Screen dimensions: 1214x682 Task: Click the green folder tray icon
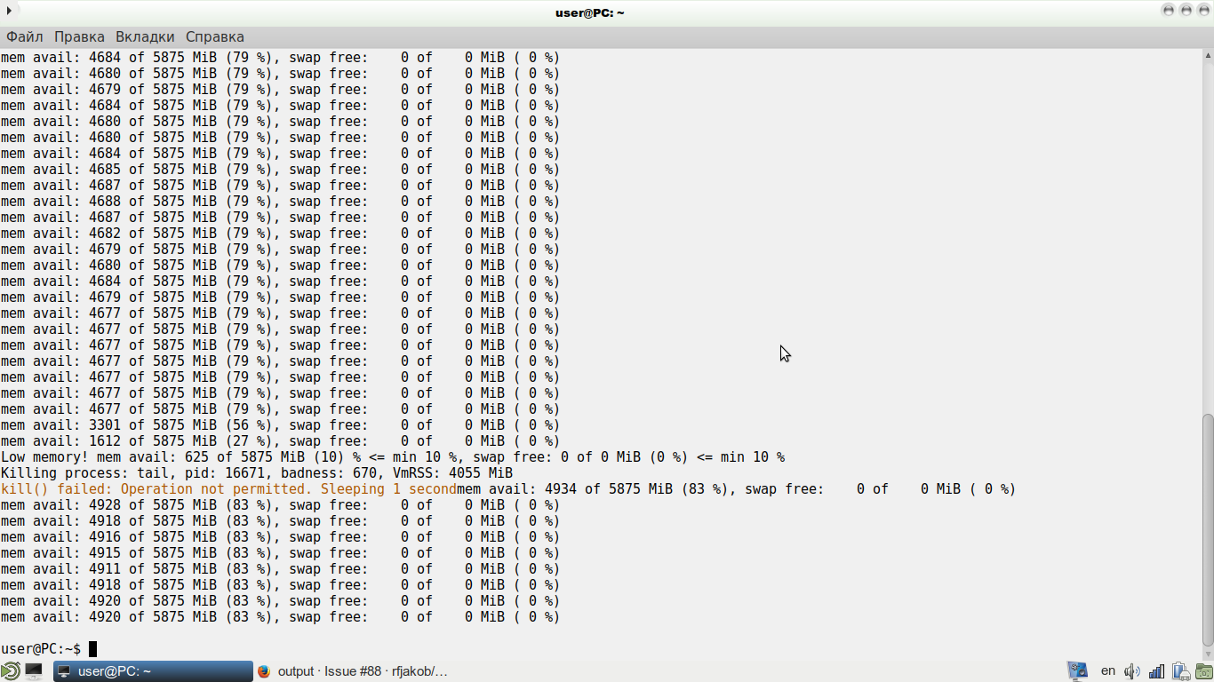(x=1203, y=671)
